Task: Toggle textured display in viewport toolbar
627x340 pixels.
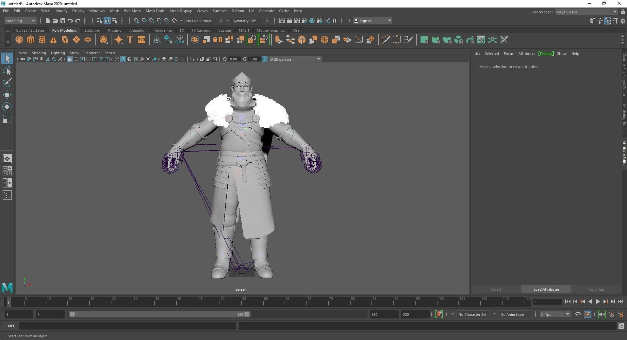Action: tap(142, 59)
